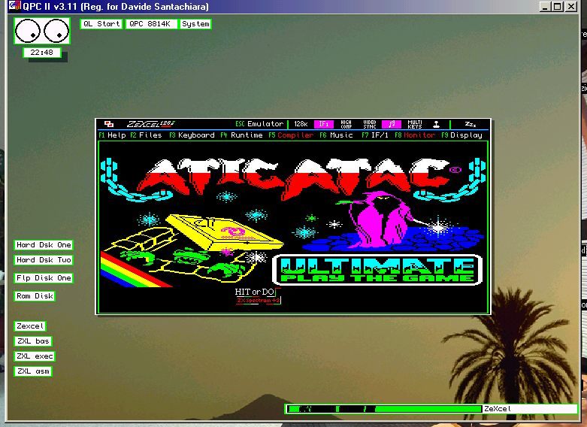Viewport: 587px width, 427px height.
Task: Toggle the 128k memory mode
Action: (301, 124)
